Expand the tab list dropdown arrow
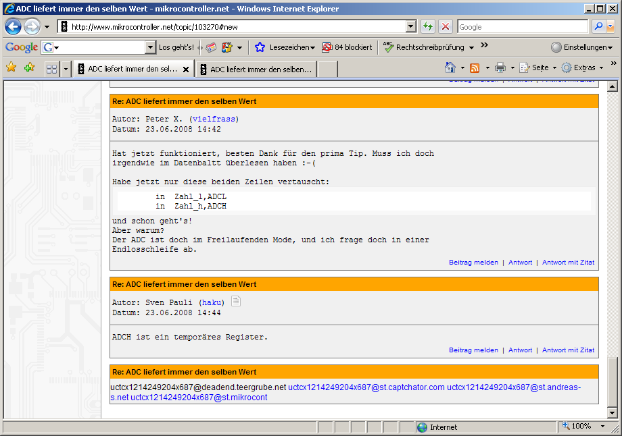 pyautogui.click(x=66, y=70)
